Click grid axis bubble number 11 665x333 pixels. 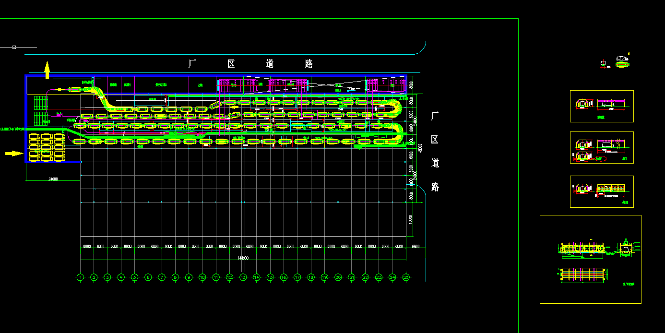pyautogui.click(x=216, y=277)
